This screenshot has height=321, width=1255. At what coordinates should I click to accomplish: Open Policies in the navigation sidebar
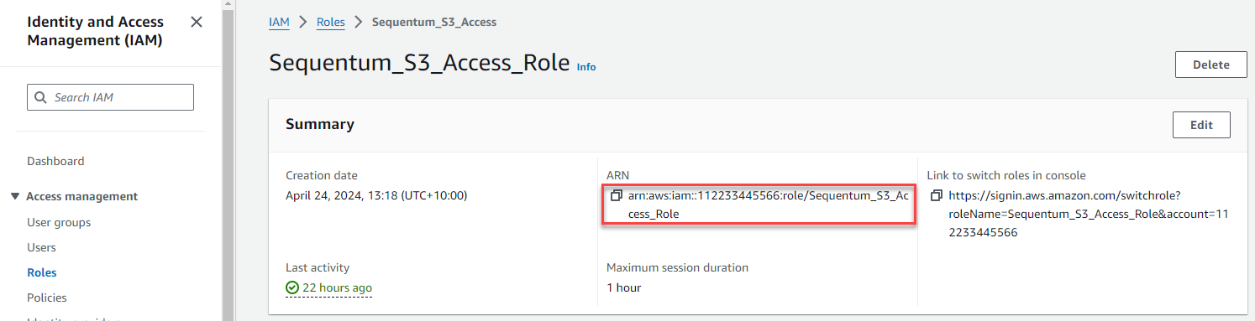(47, 298)
